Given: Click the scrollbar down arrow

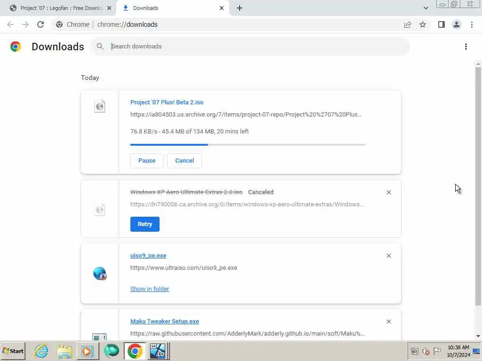Looking at the screenshot, I should click(478, 337).
